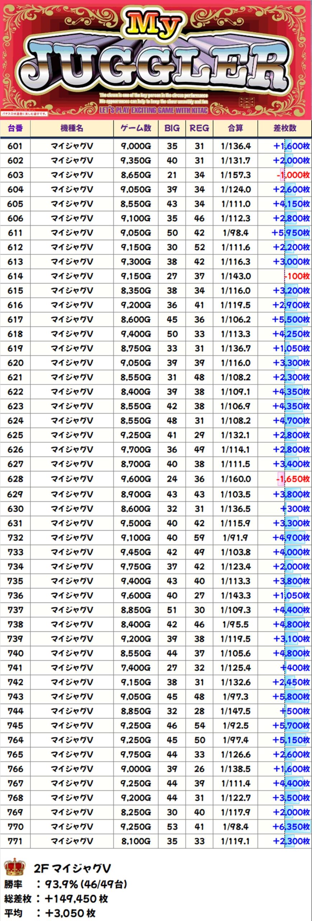Click machine number 603

pos(15,175)
